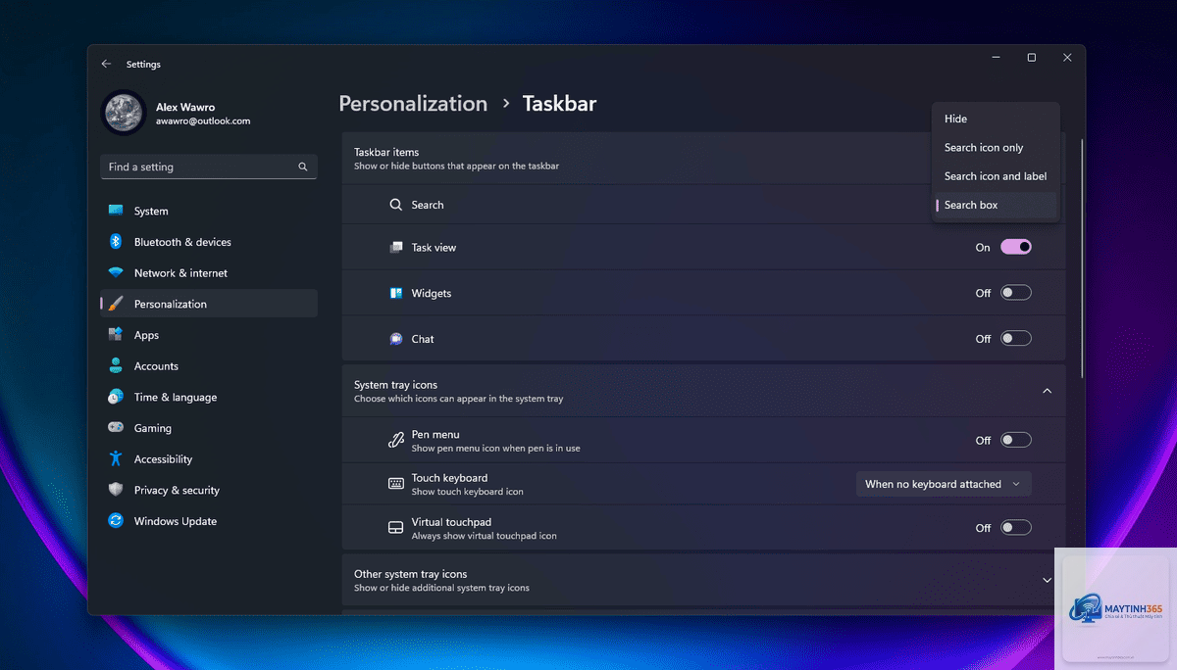Click the Alex Wawro profile avatar
1177x670 pixels.
124,114
